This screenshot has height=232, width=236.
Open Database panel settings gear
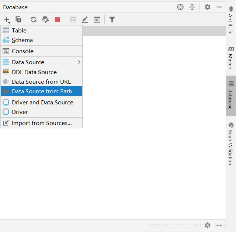(x=208, y=7)
